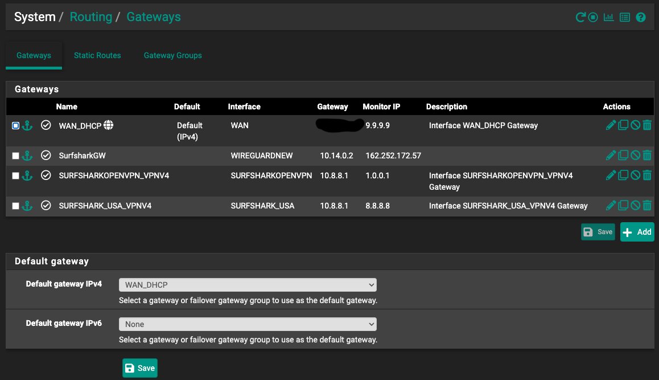This screenshot has width=659, height=380.
Task: Delete the WAN_DHCP gateway
Action: coord(647,125)
